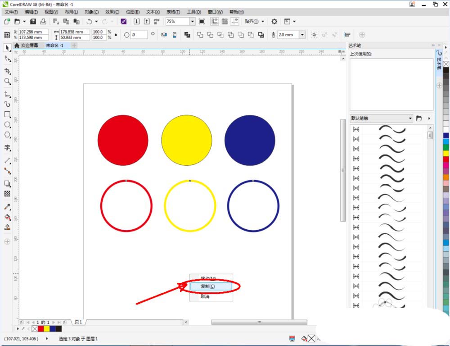
Task: Click the Save icon in toolbar
Action: [x=33, y=22]
